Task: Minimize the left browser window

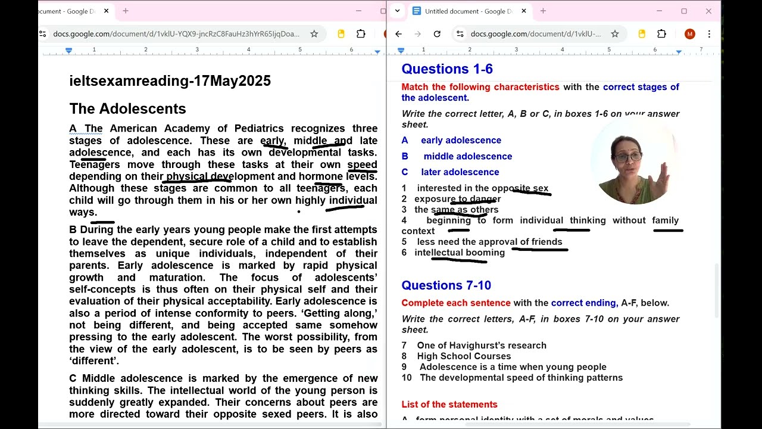Action: pyautogui.click(x=358, y=11)
